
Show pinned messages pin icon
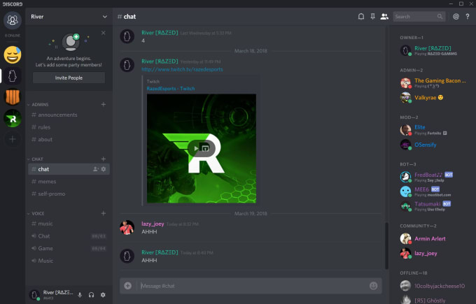click(x=372, y=16)
